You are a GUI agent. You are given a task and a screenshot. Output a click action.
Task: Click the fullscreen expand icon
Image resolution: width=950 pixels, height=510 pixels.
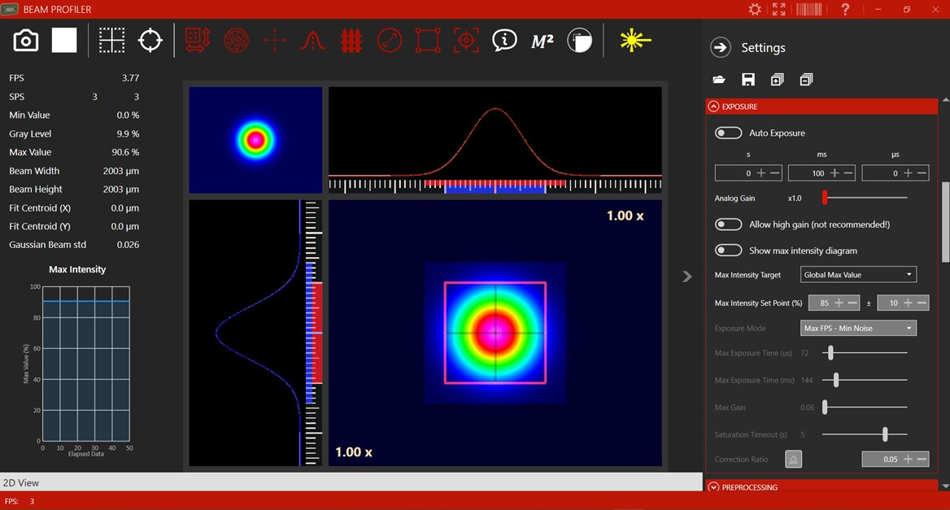tap(779, 9)
